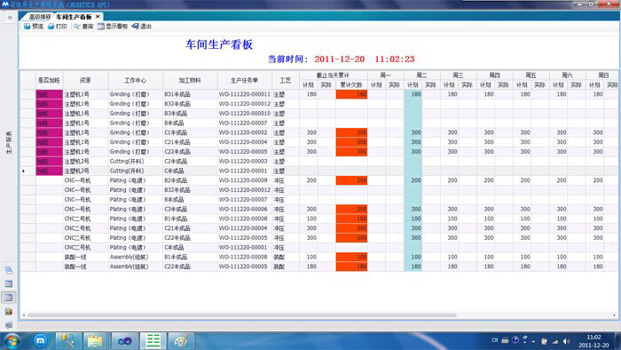Click the 是否加班 column header

(x=49, y=80)
